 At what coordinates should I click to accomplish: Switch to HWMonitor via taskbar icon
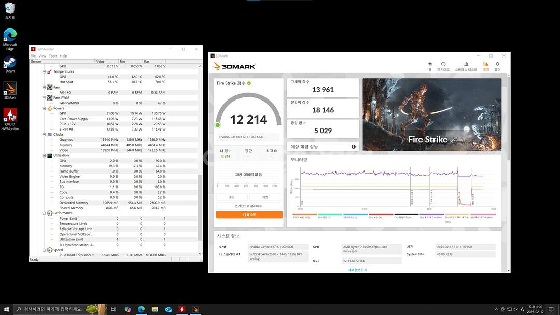tap(182, 309)
